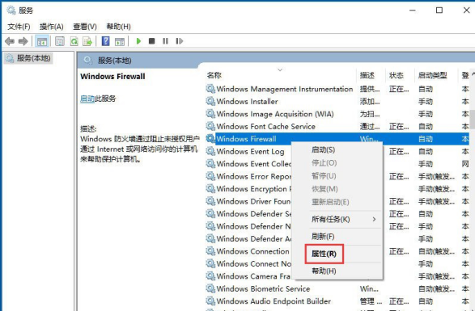Select 服务(本地) in the left tree
The image size is (475, 311).
[x=28, y=58]
